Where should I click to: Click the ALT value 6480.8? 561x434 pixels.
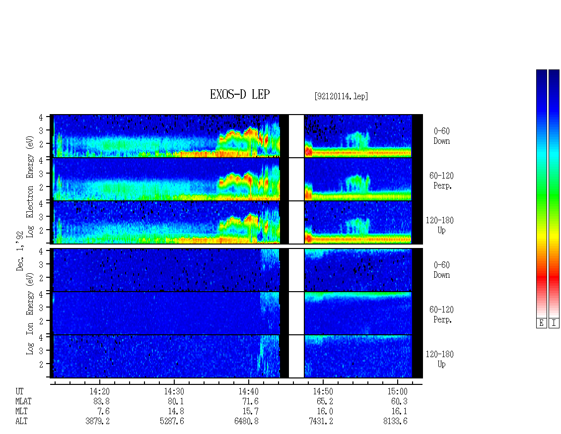point(246,422)
